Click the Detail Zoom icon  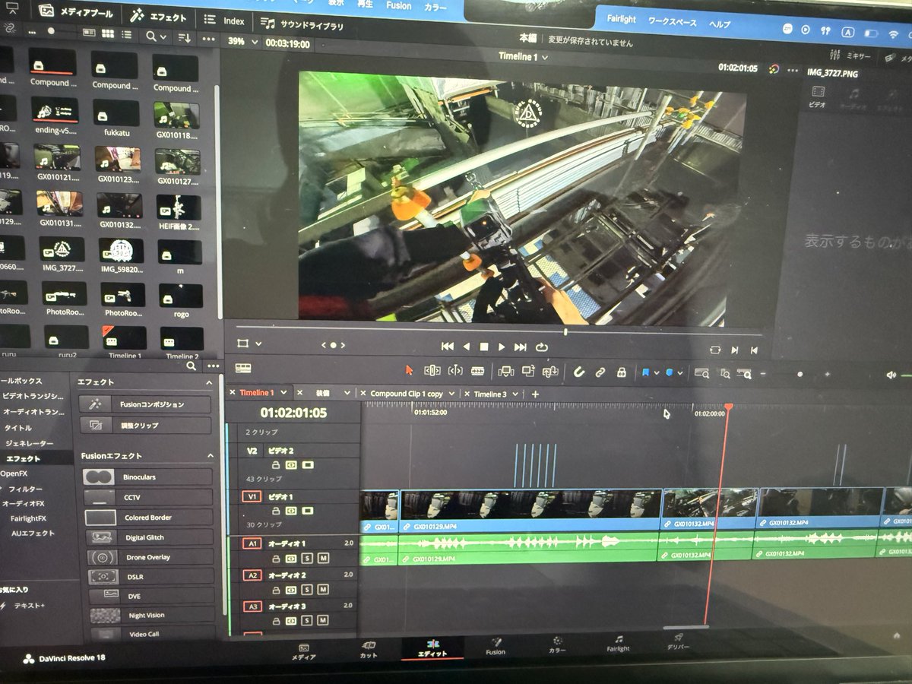(725, 373)
